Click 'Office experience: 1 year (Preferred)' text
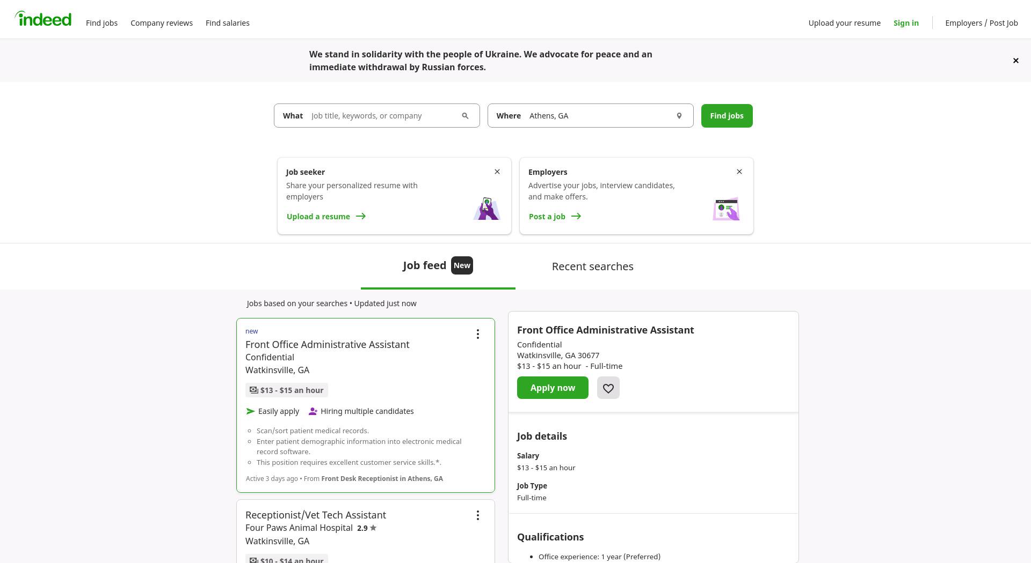1031x563 pixels. tap(599, 557)
